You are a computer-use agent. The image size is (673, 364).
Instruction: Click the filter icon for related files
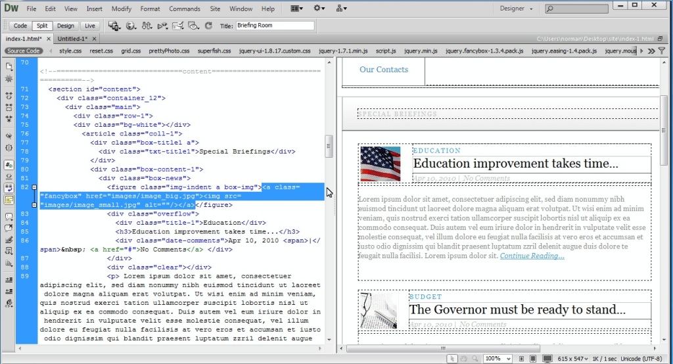click(x=661, y=51)
